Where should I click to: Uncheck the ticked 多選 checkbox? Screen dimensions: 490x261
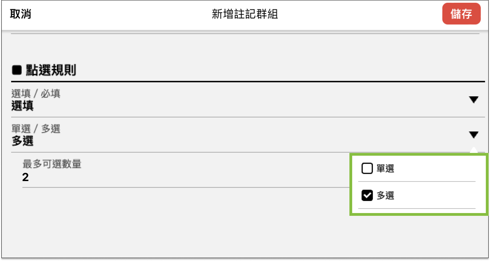pyautogui.click(x=367, y=196)
